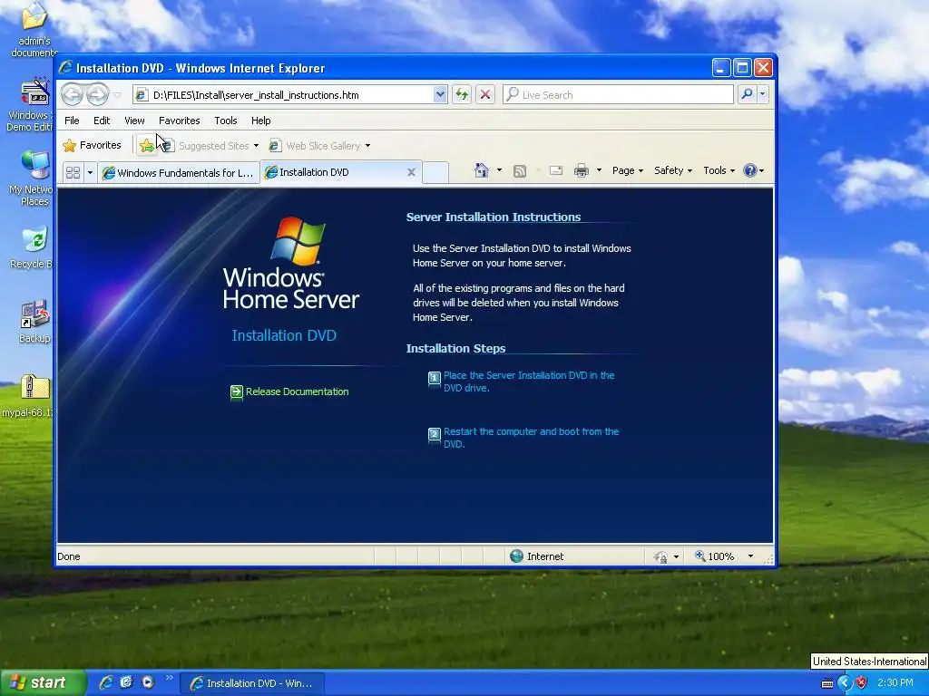Launch Windows Media Player from Quick Launch

pos(148,682)
